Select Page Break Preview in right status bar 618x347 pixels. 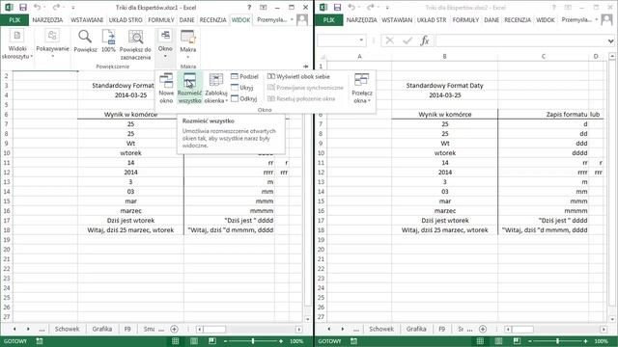517,341
